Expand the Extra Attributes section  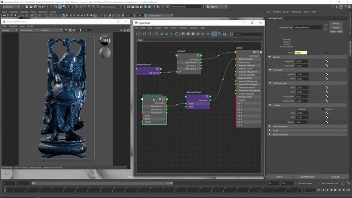[270, 134]
